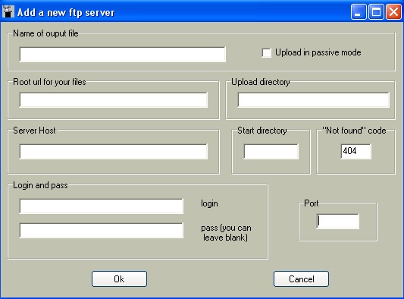Click the Root url for your files field
Screen dimensions: 404x299
coord(114,100)
